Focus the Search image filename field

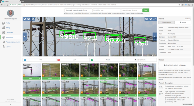(x=132, y=10)
